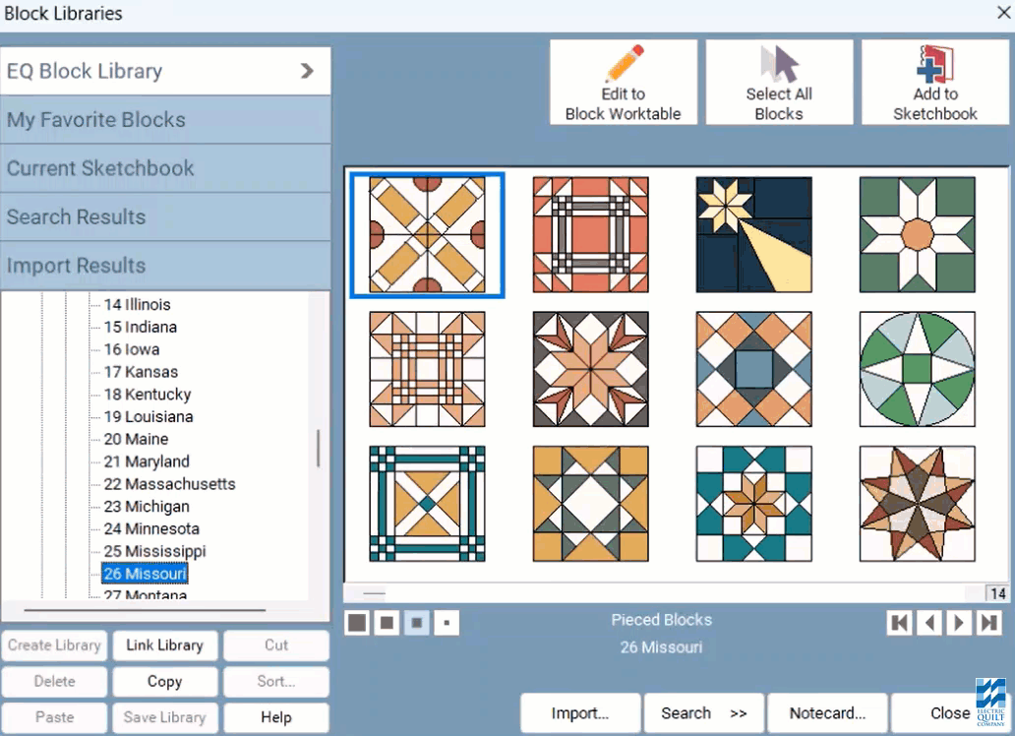Click the Select All Blocks icon
The height and width of the screenshot is (736, 1015).
779,83
